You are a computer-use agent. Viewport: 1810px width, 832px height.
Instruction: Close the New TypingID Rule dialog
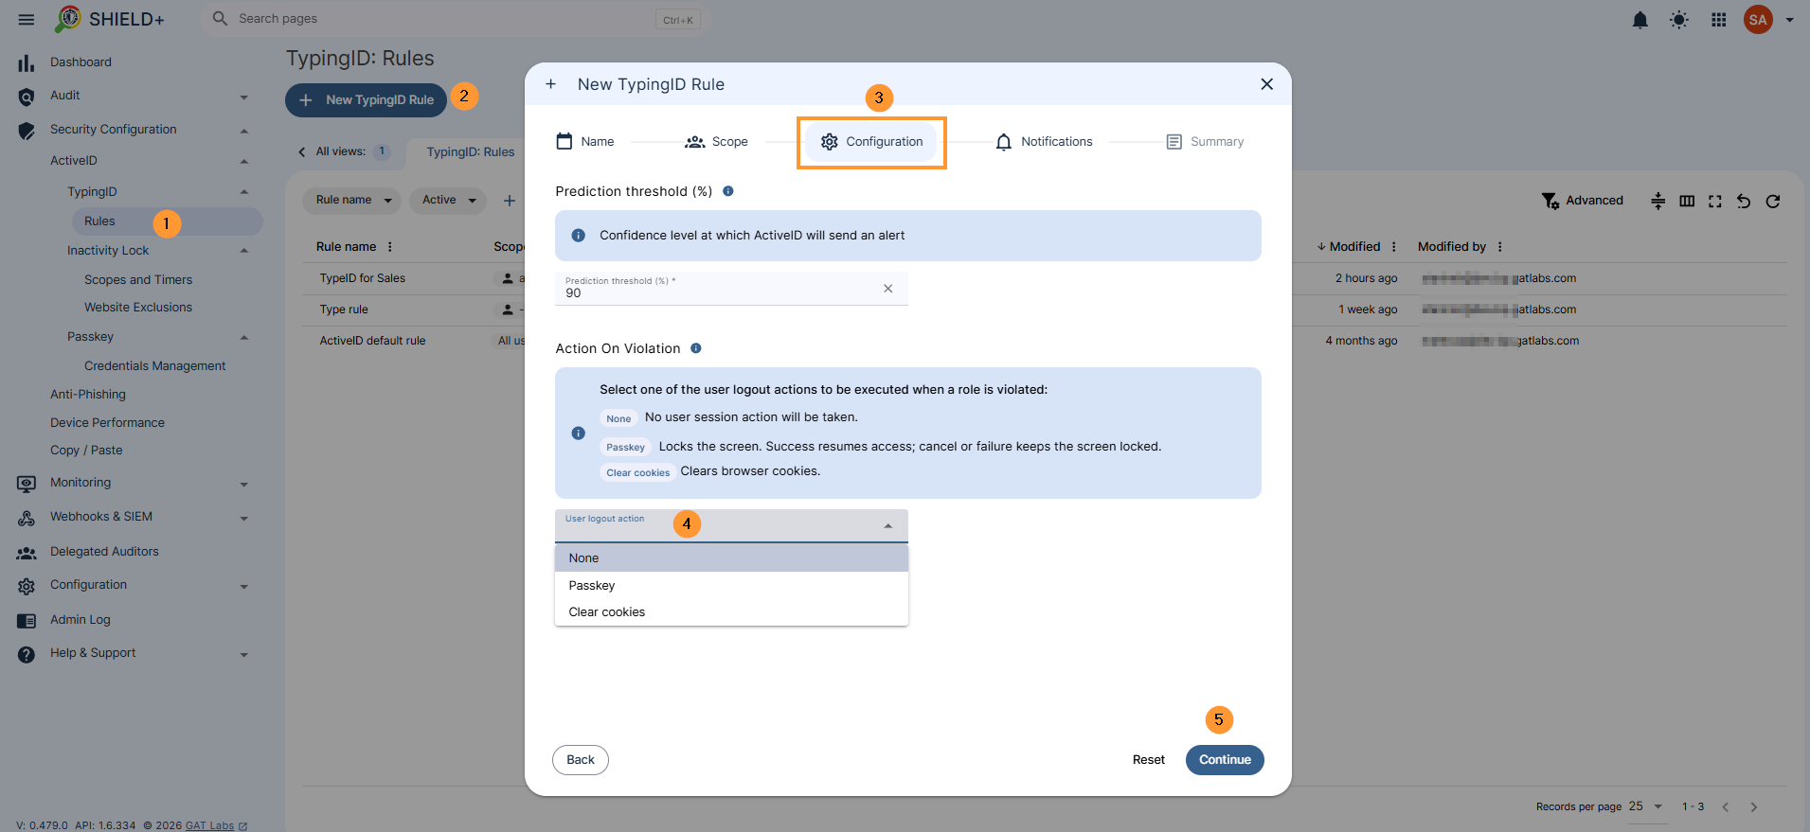pos(1267,84)
